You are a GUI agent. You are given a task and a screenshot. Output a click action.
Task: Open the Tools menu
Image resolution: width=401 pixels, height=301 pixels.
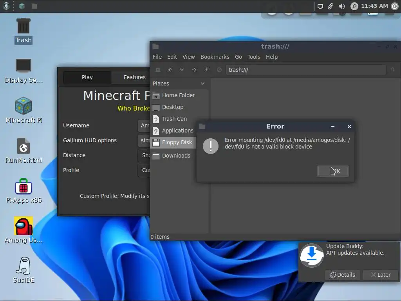[x=254, y=57]
